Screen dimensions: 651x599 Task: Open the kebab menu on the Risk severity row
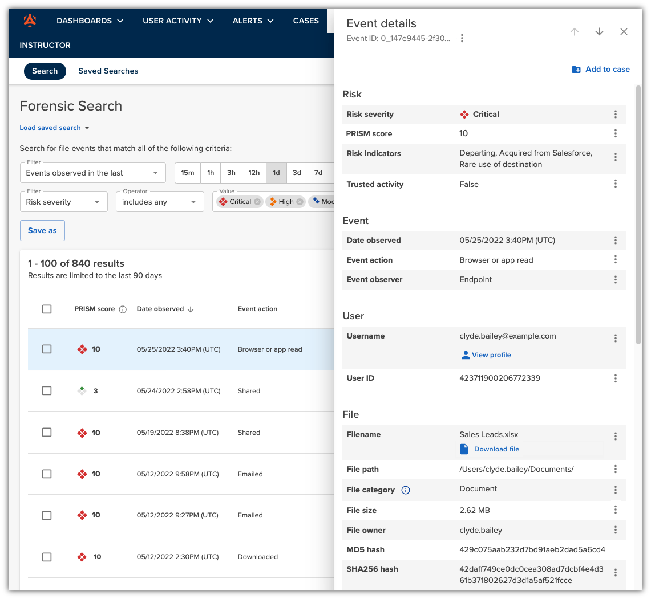(x=616, y=114)
